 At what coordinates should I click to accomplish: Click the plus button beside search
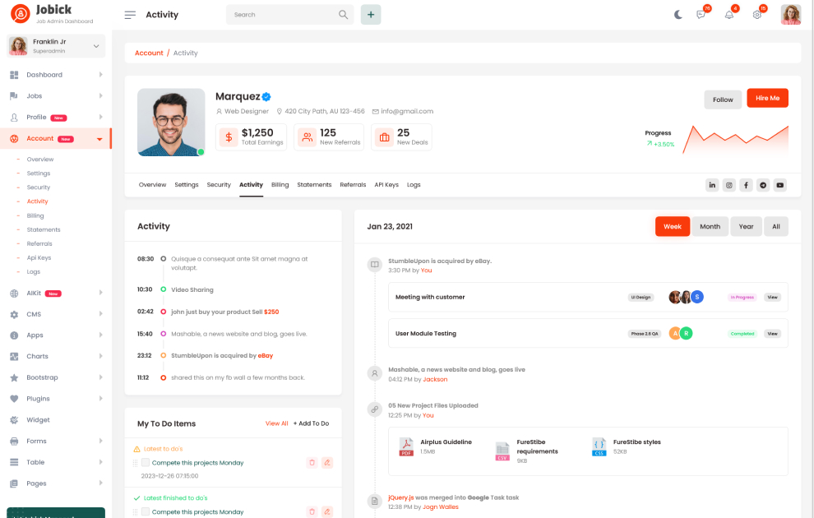tap(371, 15)
